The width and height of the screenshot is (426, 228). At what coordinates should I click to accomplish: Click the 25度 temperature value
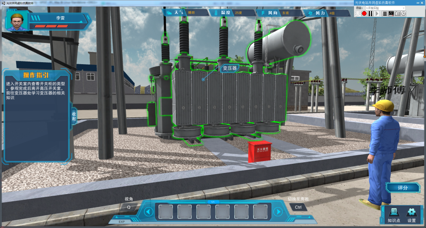click(x=239, y=13)
